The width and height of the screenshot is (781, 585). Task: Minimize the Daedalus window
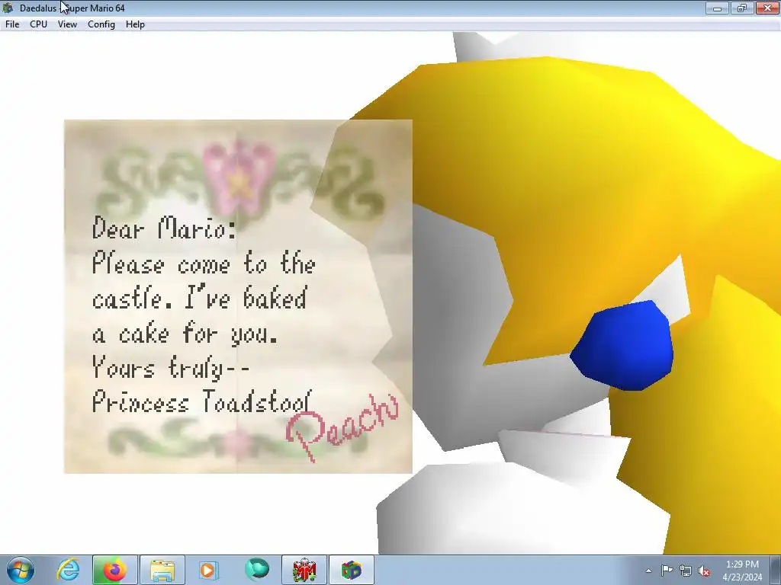717,8
